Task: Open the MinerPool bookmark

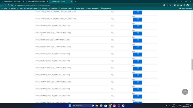Action: [53, 8]
